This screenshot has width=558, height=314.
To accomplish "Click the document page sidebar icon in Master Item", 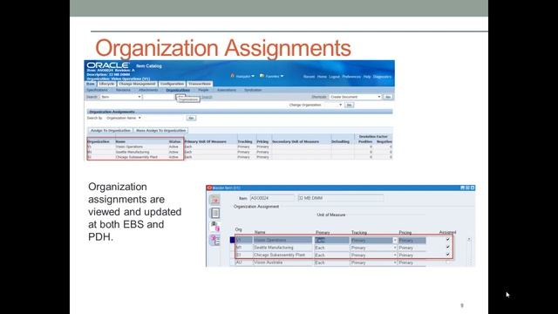I will point(215,213).
